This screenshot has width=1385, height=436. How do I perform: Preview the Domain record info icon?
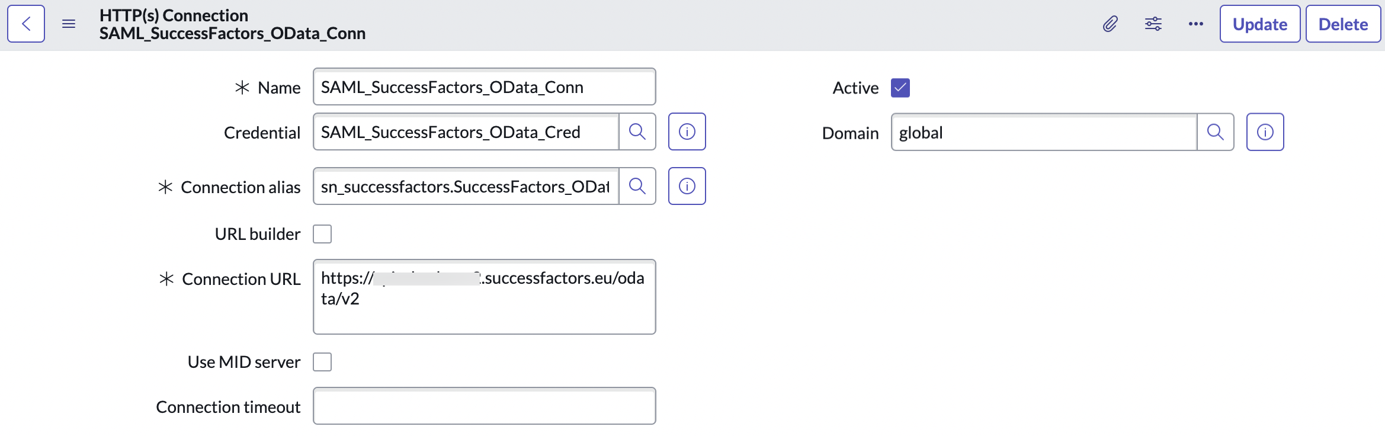pos(1265,132)
